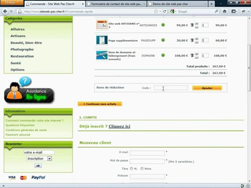Viewport: 251px width, 188px height.
Task: Decrease quantity of Nom de domaine
Action: (x=197, y=57)
